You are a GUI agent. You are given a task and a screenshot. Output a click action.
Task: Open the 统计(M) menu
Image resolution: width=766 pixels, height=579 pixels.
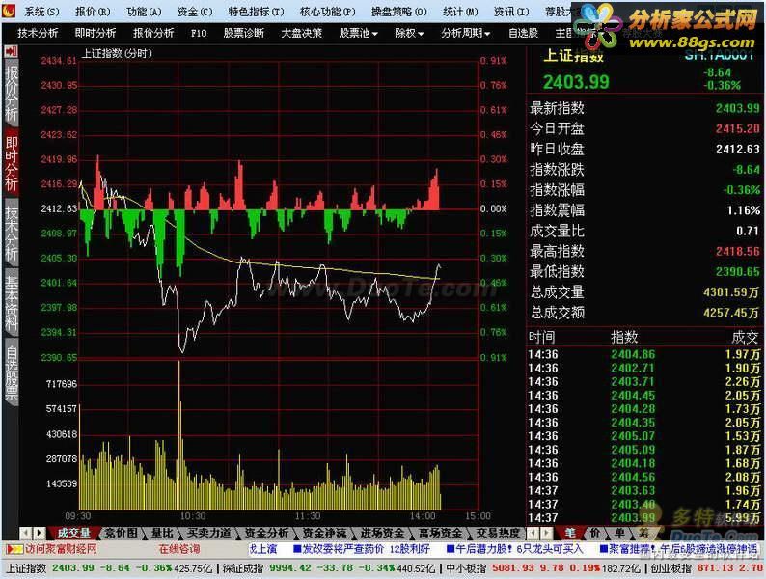(x=460, y=12)
